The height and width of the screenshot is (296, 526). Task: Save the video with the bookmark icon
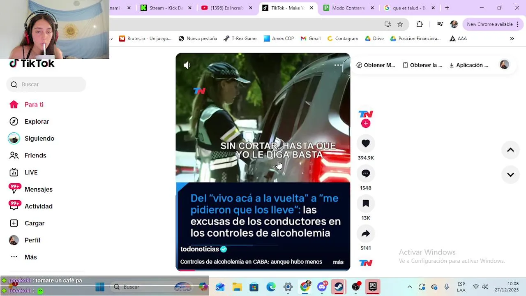point(366,203)
